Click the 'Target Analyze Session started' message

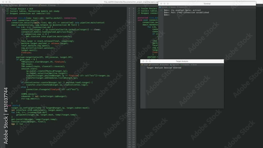[164, 68]
